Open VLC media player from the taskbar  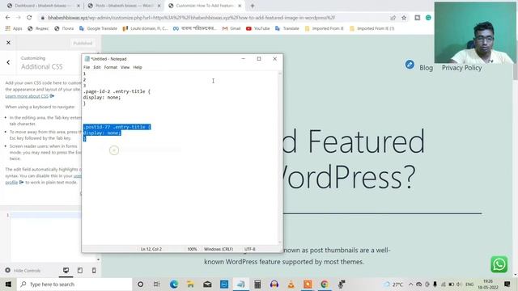click(291, 284)
